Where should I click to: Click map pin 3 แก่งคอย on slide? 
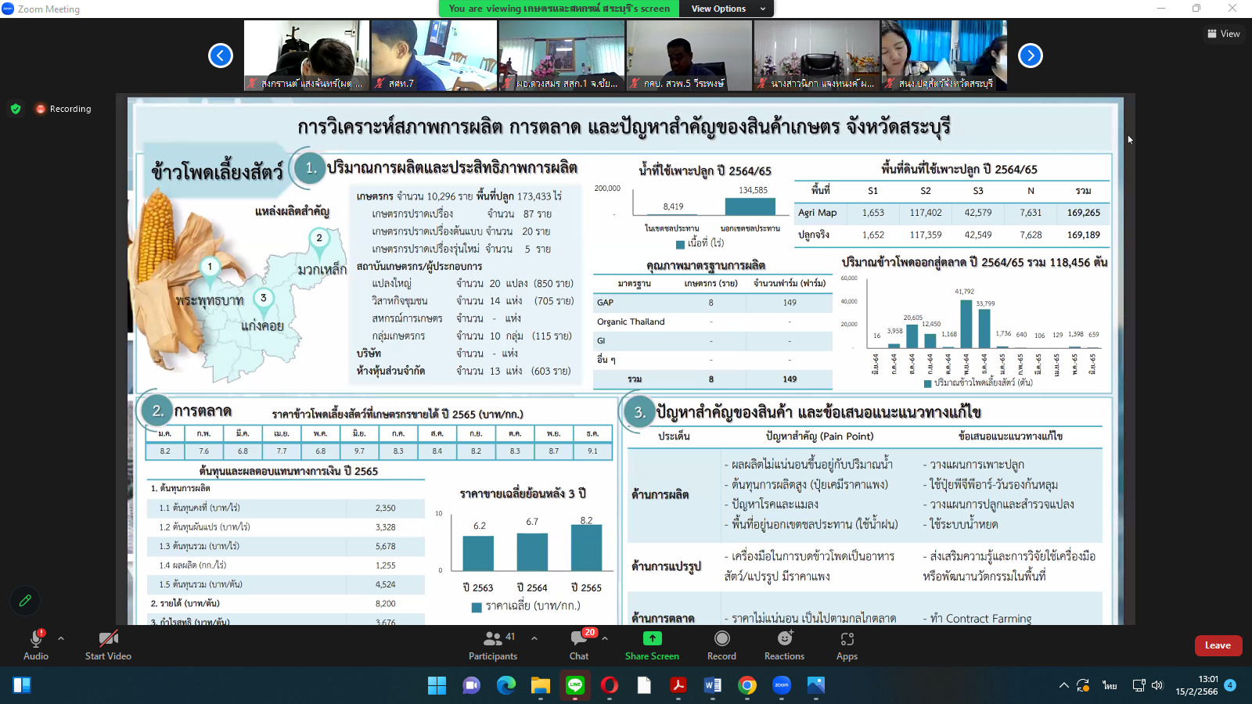(264, 300)
